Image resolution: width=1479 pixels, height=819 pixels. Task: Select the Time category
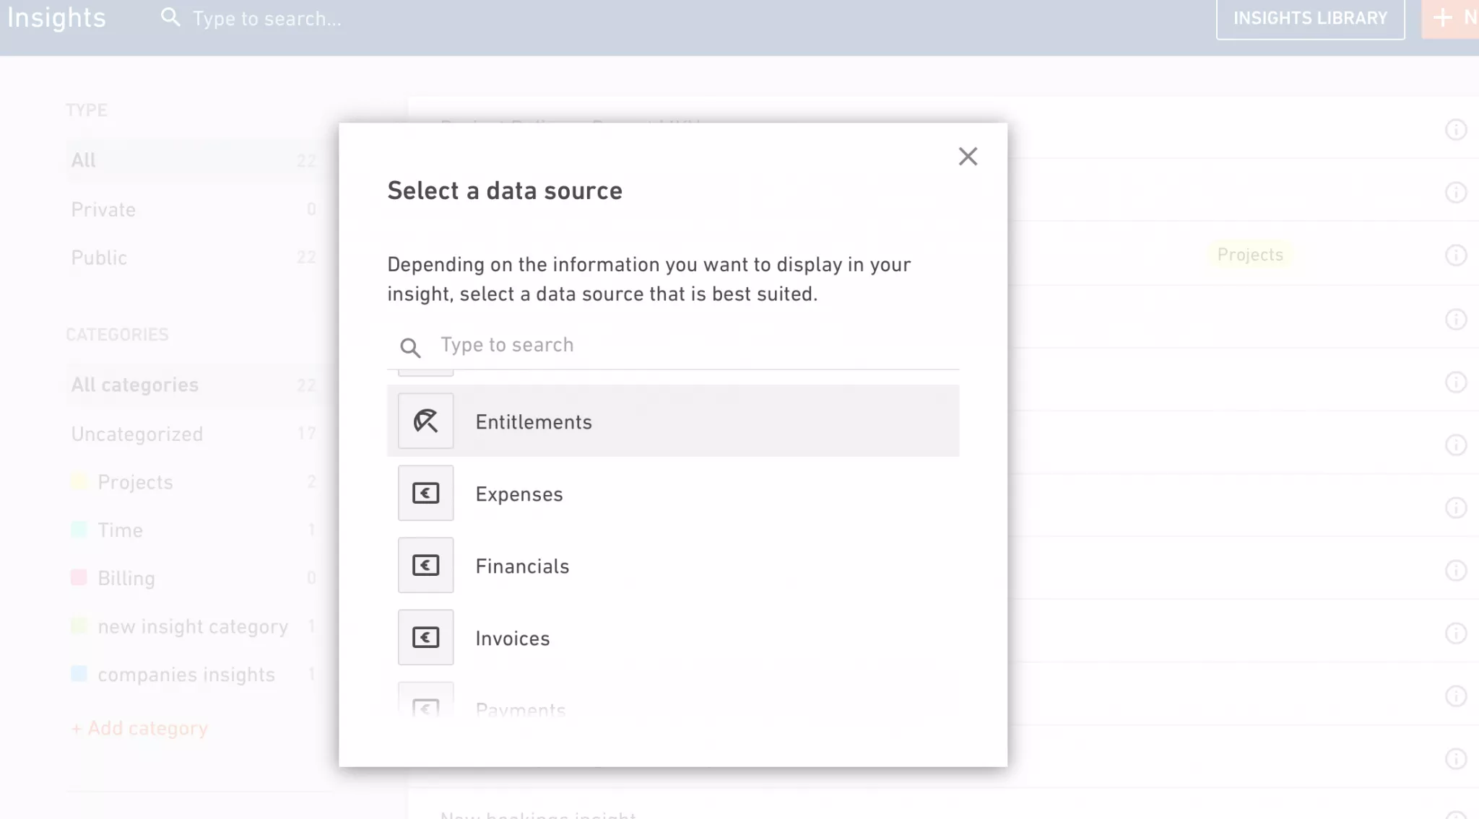click(x=194, y=530)
